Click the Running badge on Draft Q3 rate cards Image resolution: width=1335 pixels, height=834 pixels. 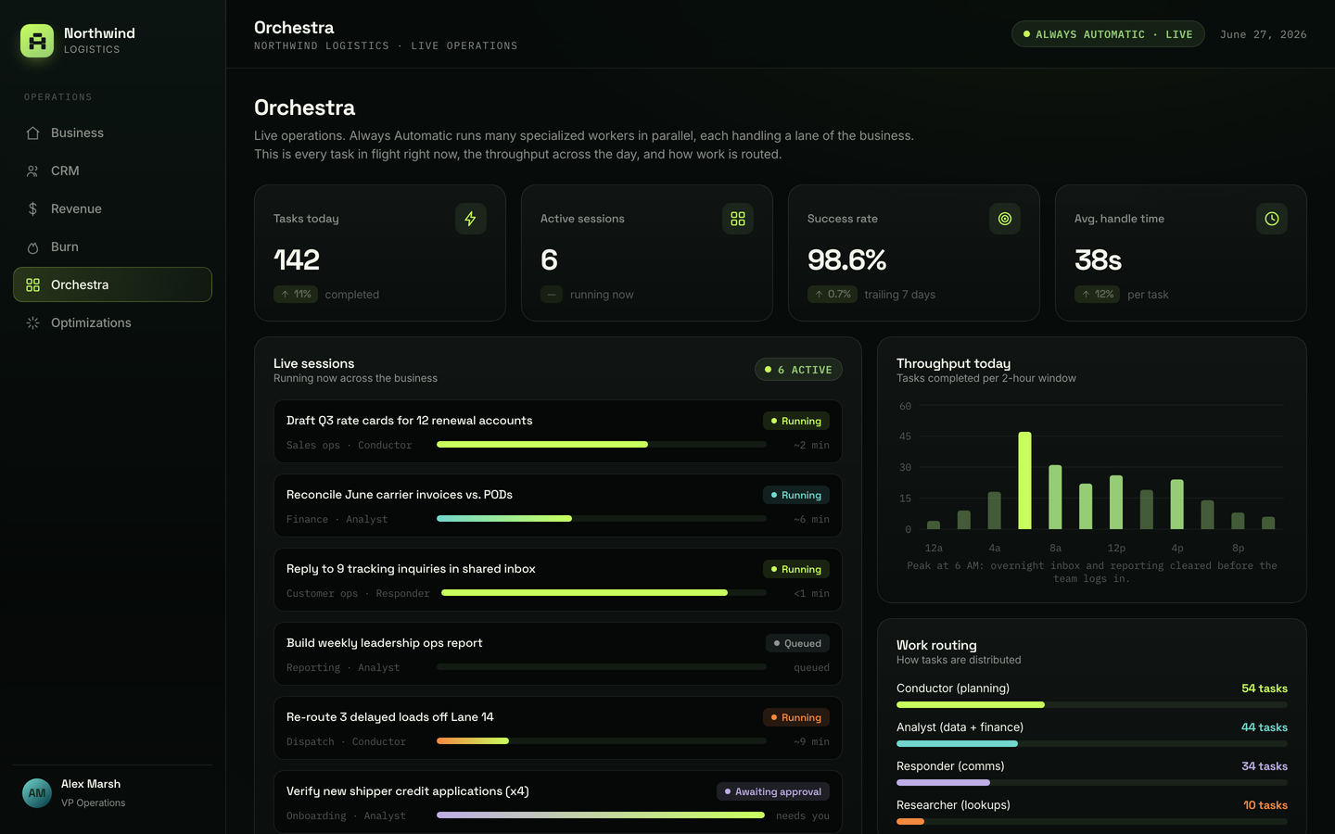(x=796, y=421)
